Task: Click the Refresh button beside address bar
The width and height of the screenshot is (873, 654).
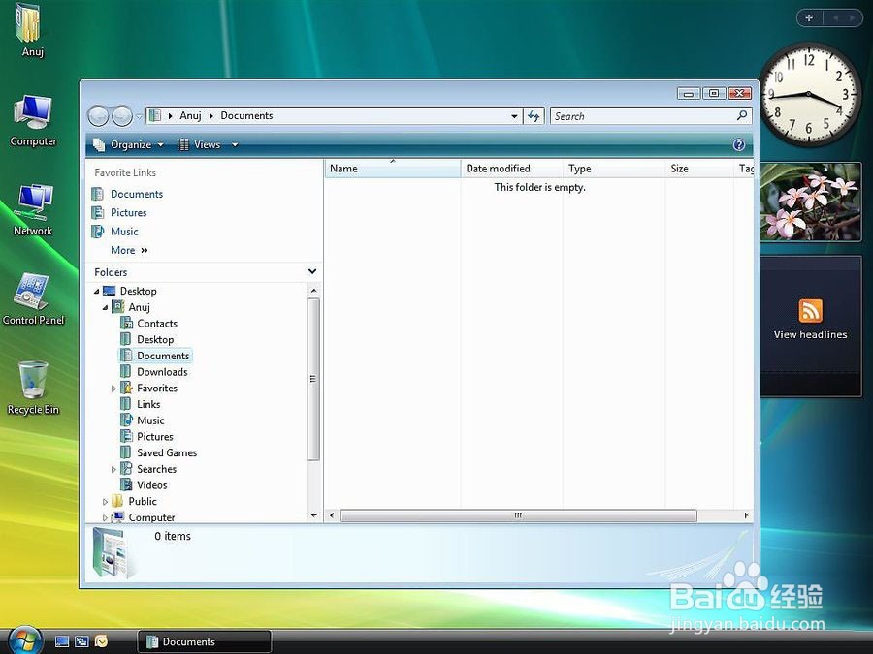Action: coord(533,116)
